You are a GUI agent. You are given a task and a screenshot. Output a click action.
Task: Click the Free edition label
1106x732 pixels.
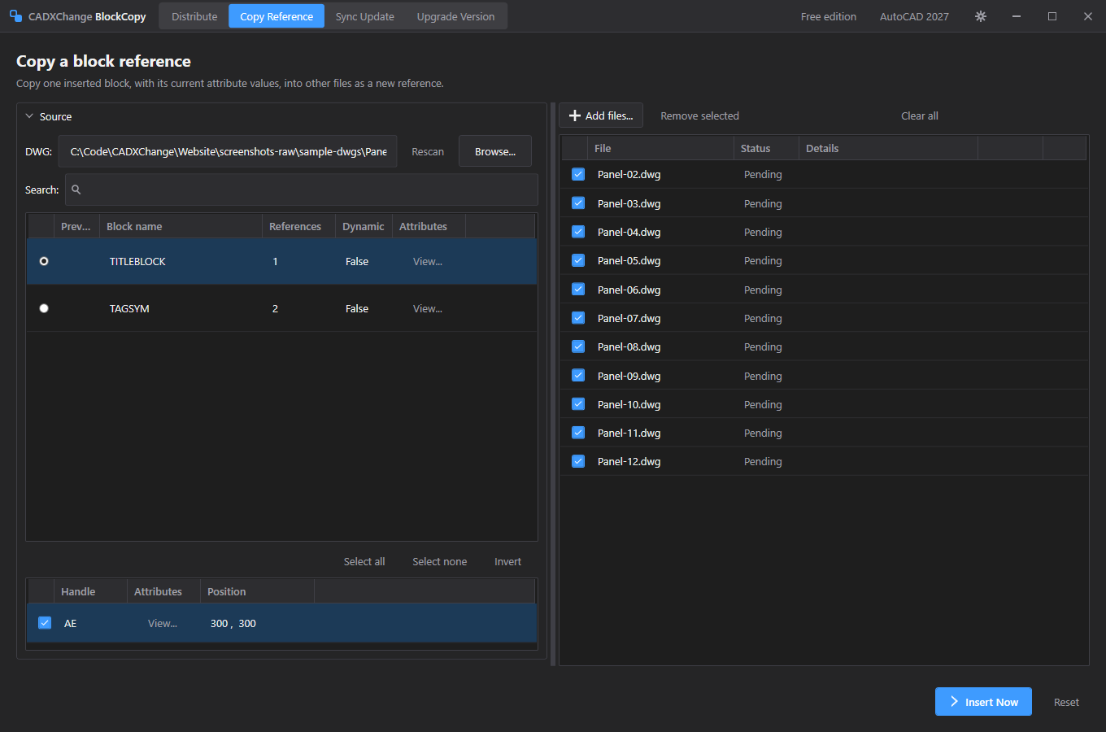[x=828, y=16]
